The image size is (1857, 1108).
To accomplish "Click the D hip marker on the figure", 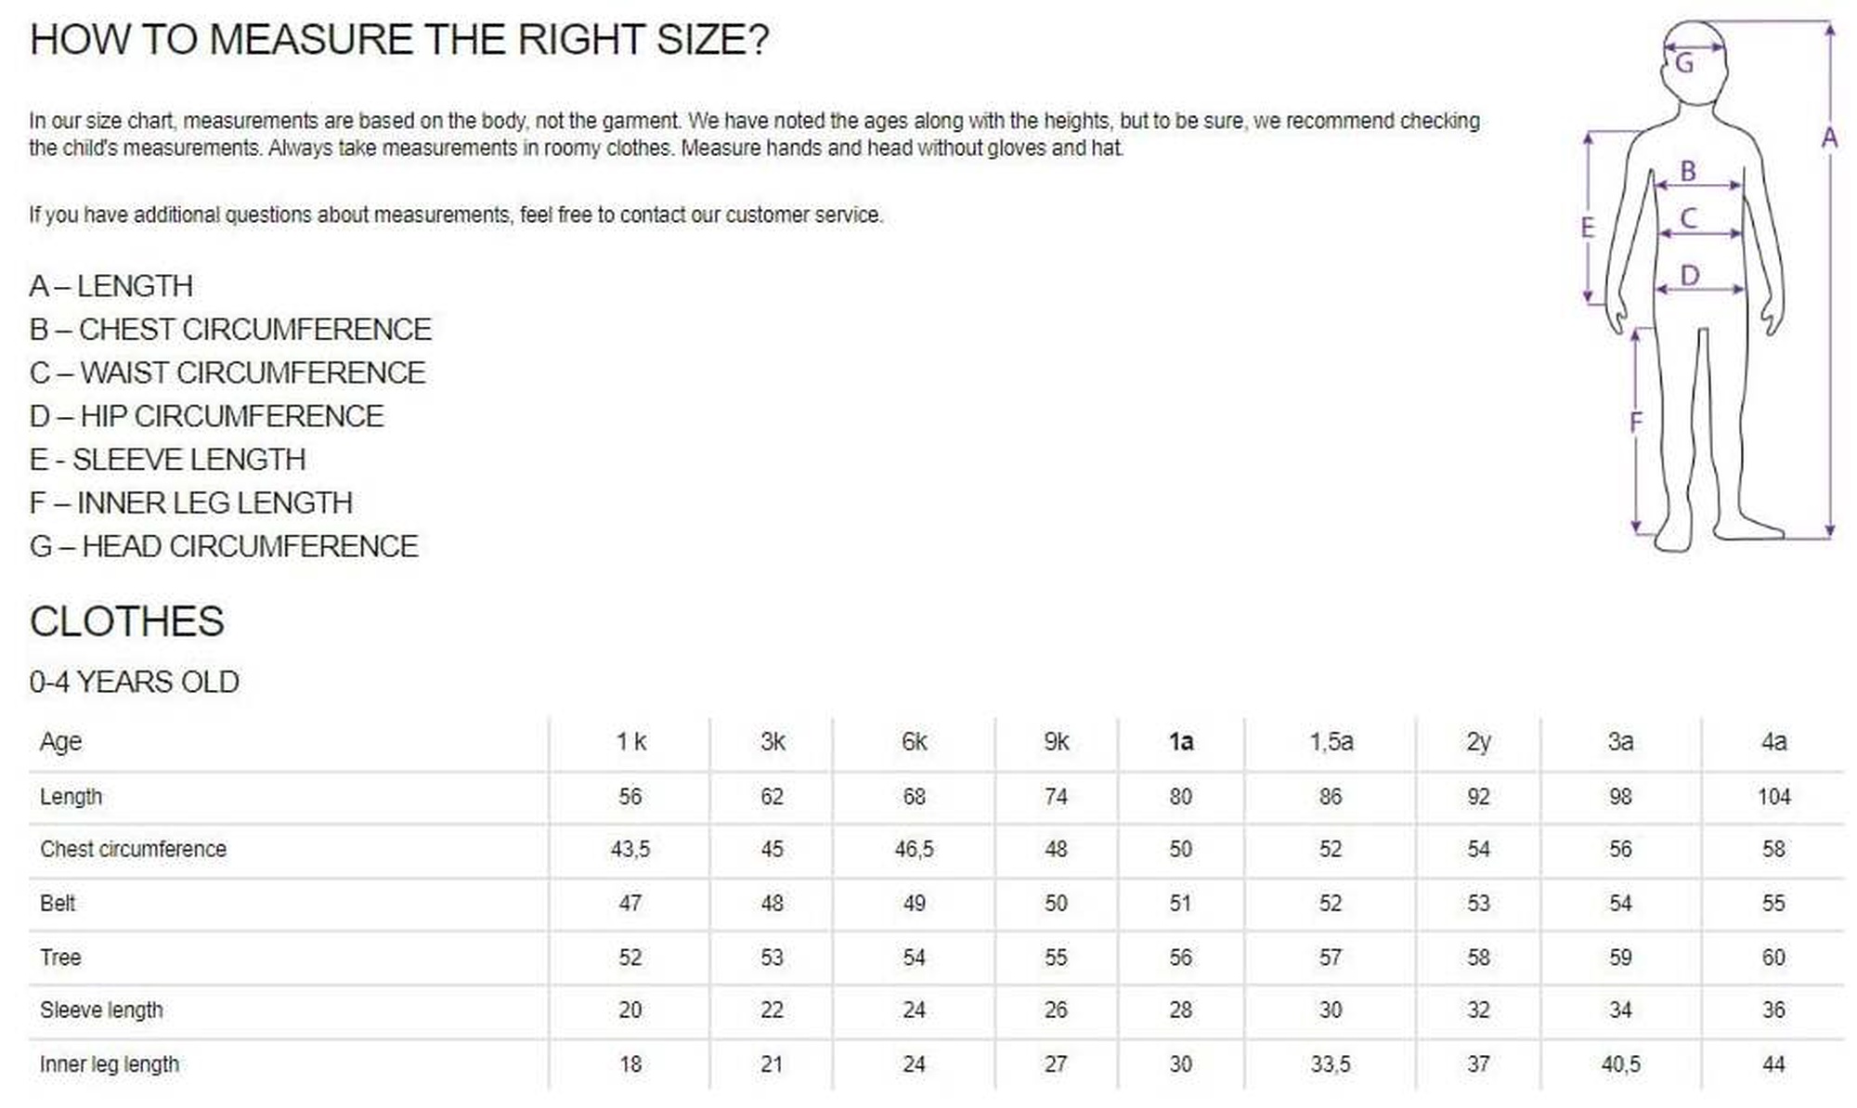I will click(1690, 275).
